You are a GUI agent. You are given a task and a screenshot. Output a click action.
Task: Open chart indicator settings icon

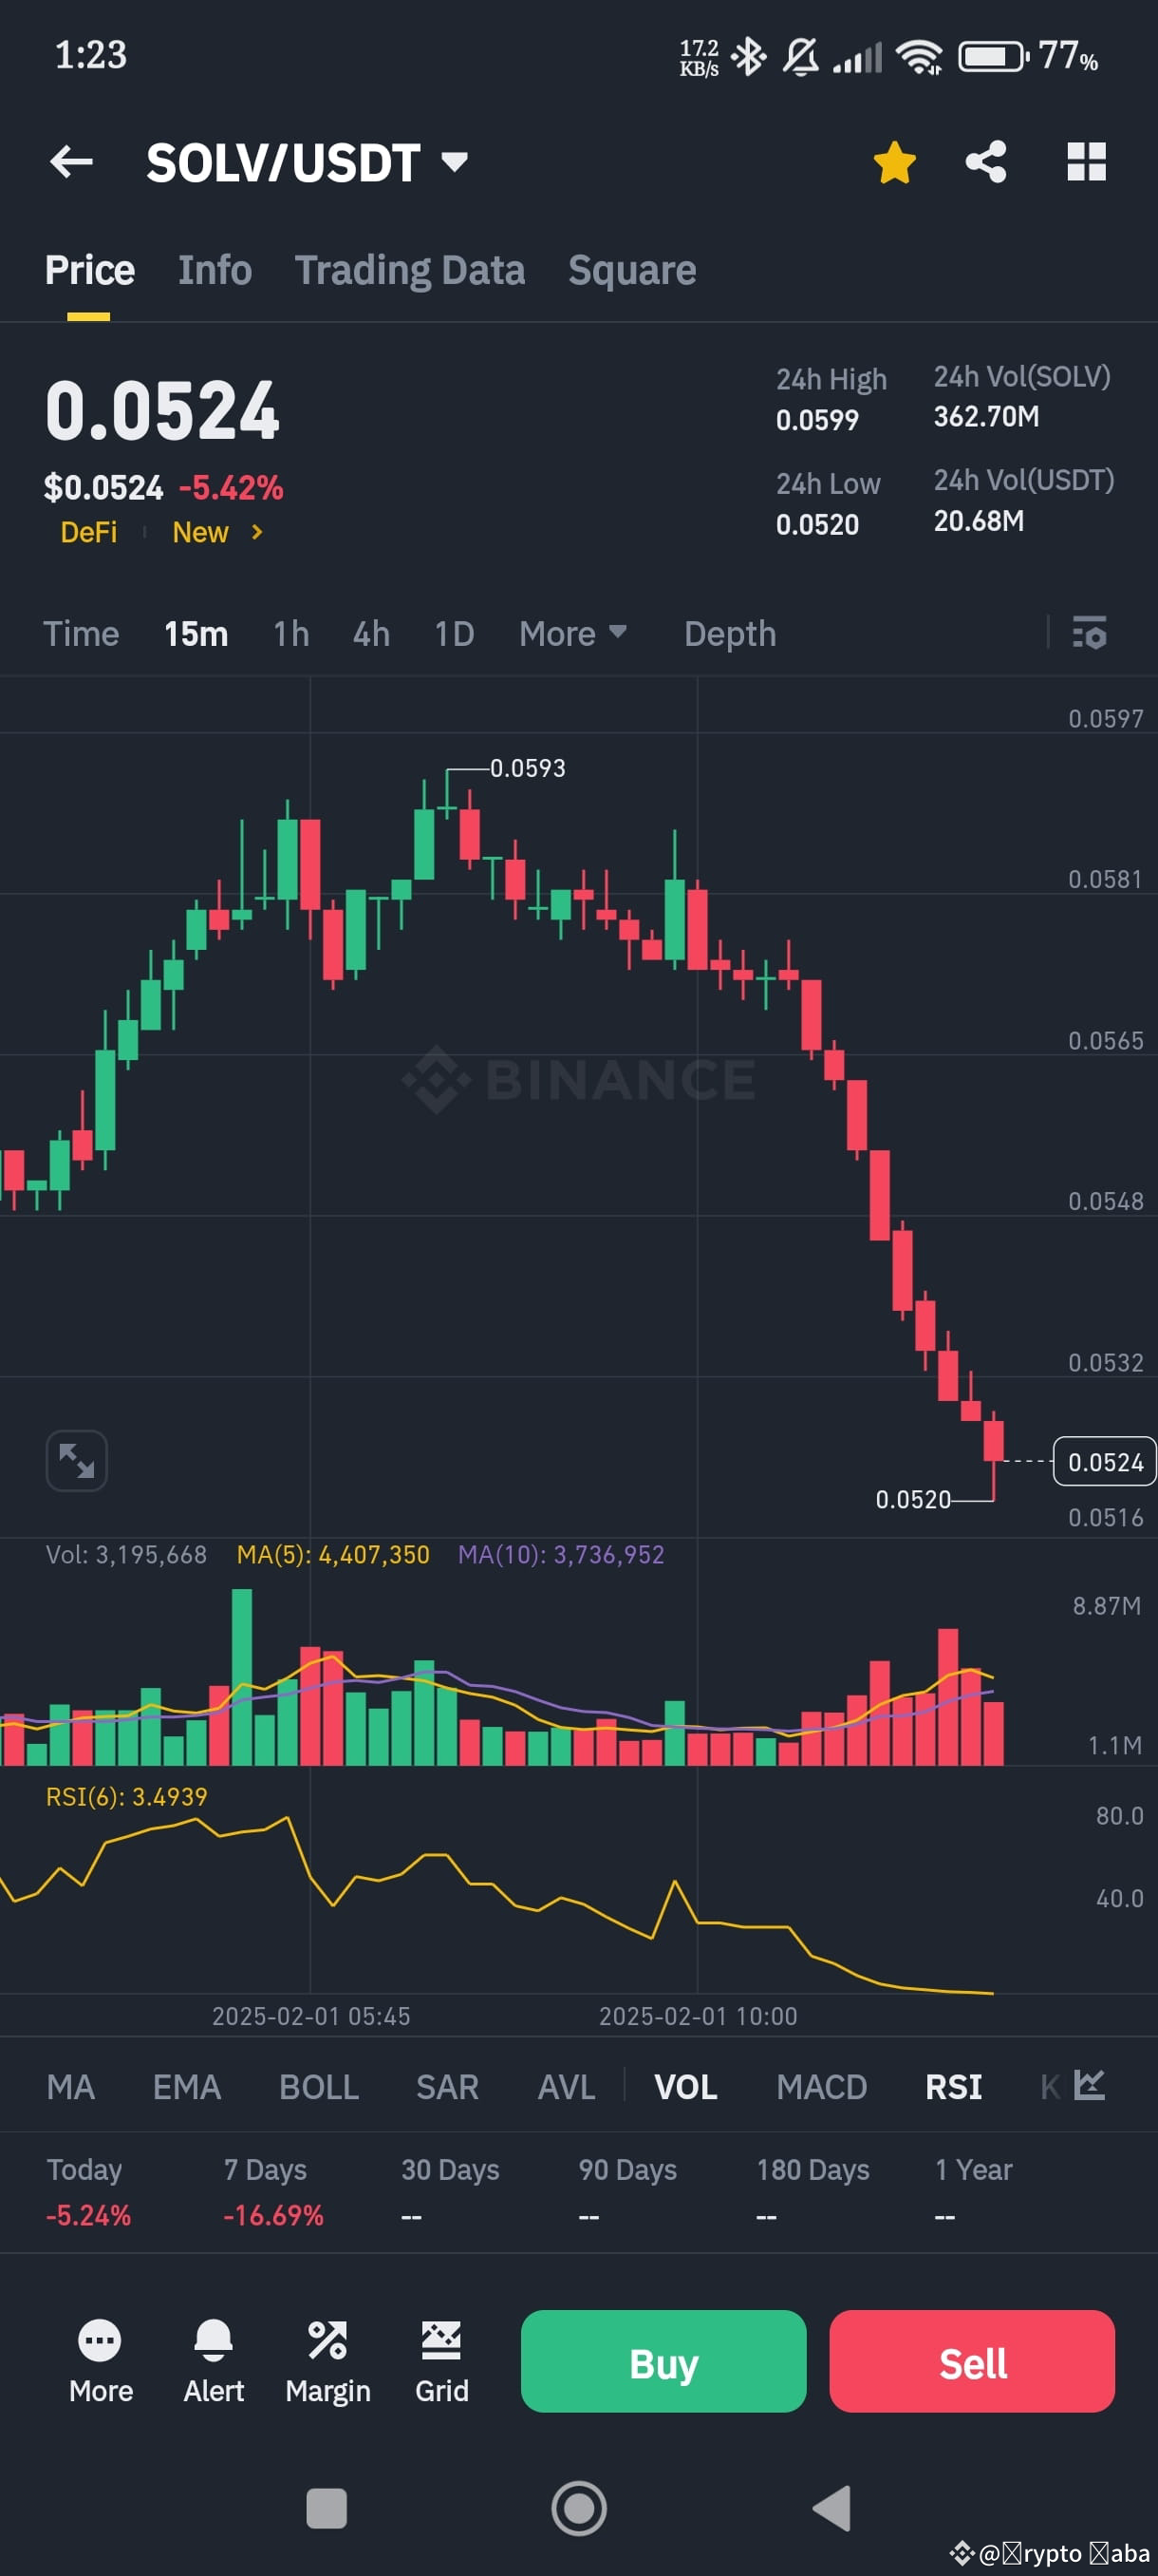[1089, 633]
